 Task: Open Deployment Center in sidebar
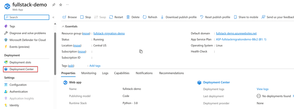[x=21, y=69]
